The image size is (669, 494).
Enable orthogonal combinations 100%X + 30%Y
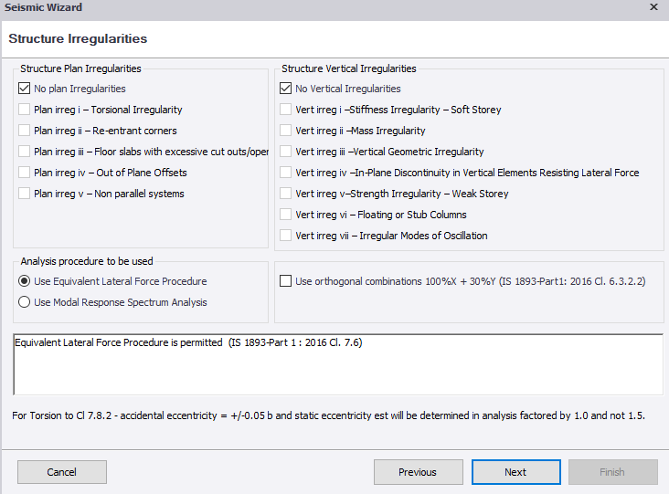click(285, 281)
